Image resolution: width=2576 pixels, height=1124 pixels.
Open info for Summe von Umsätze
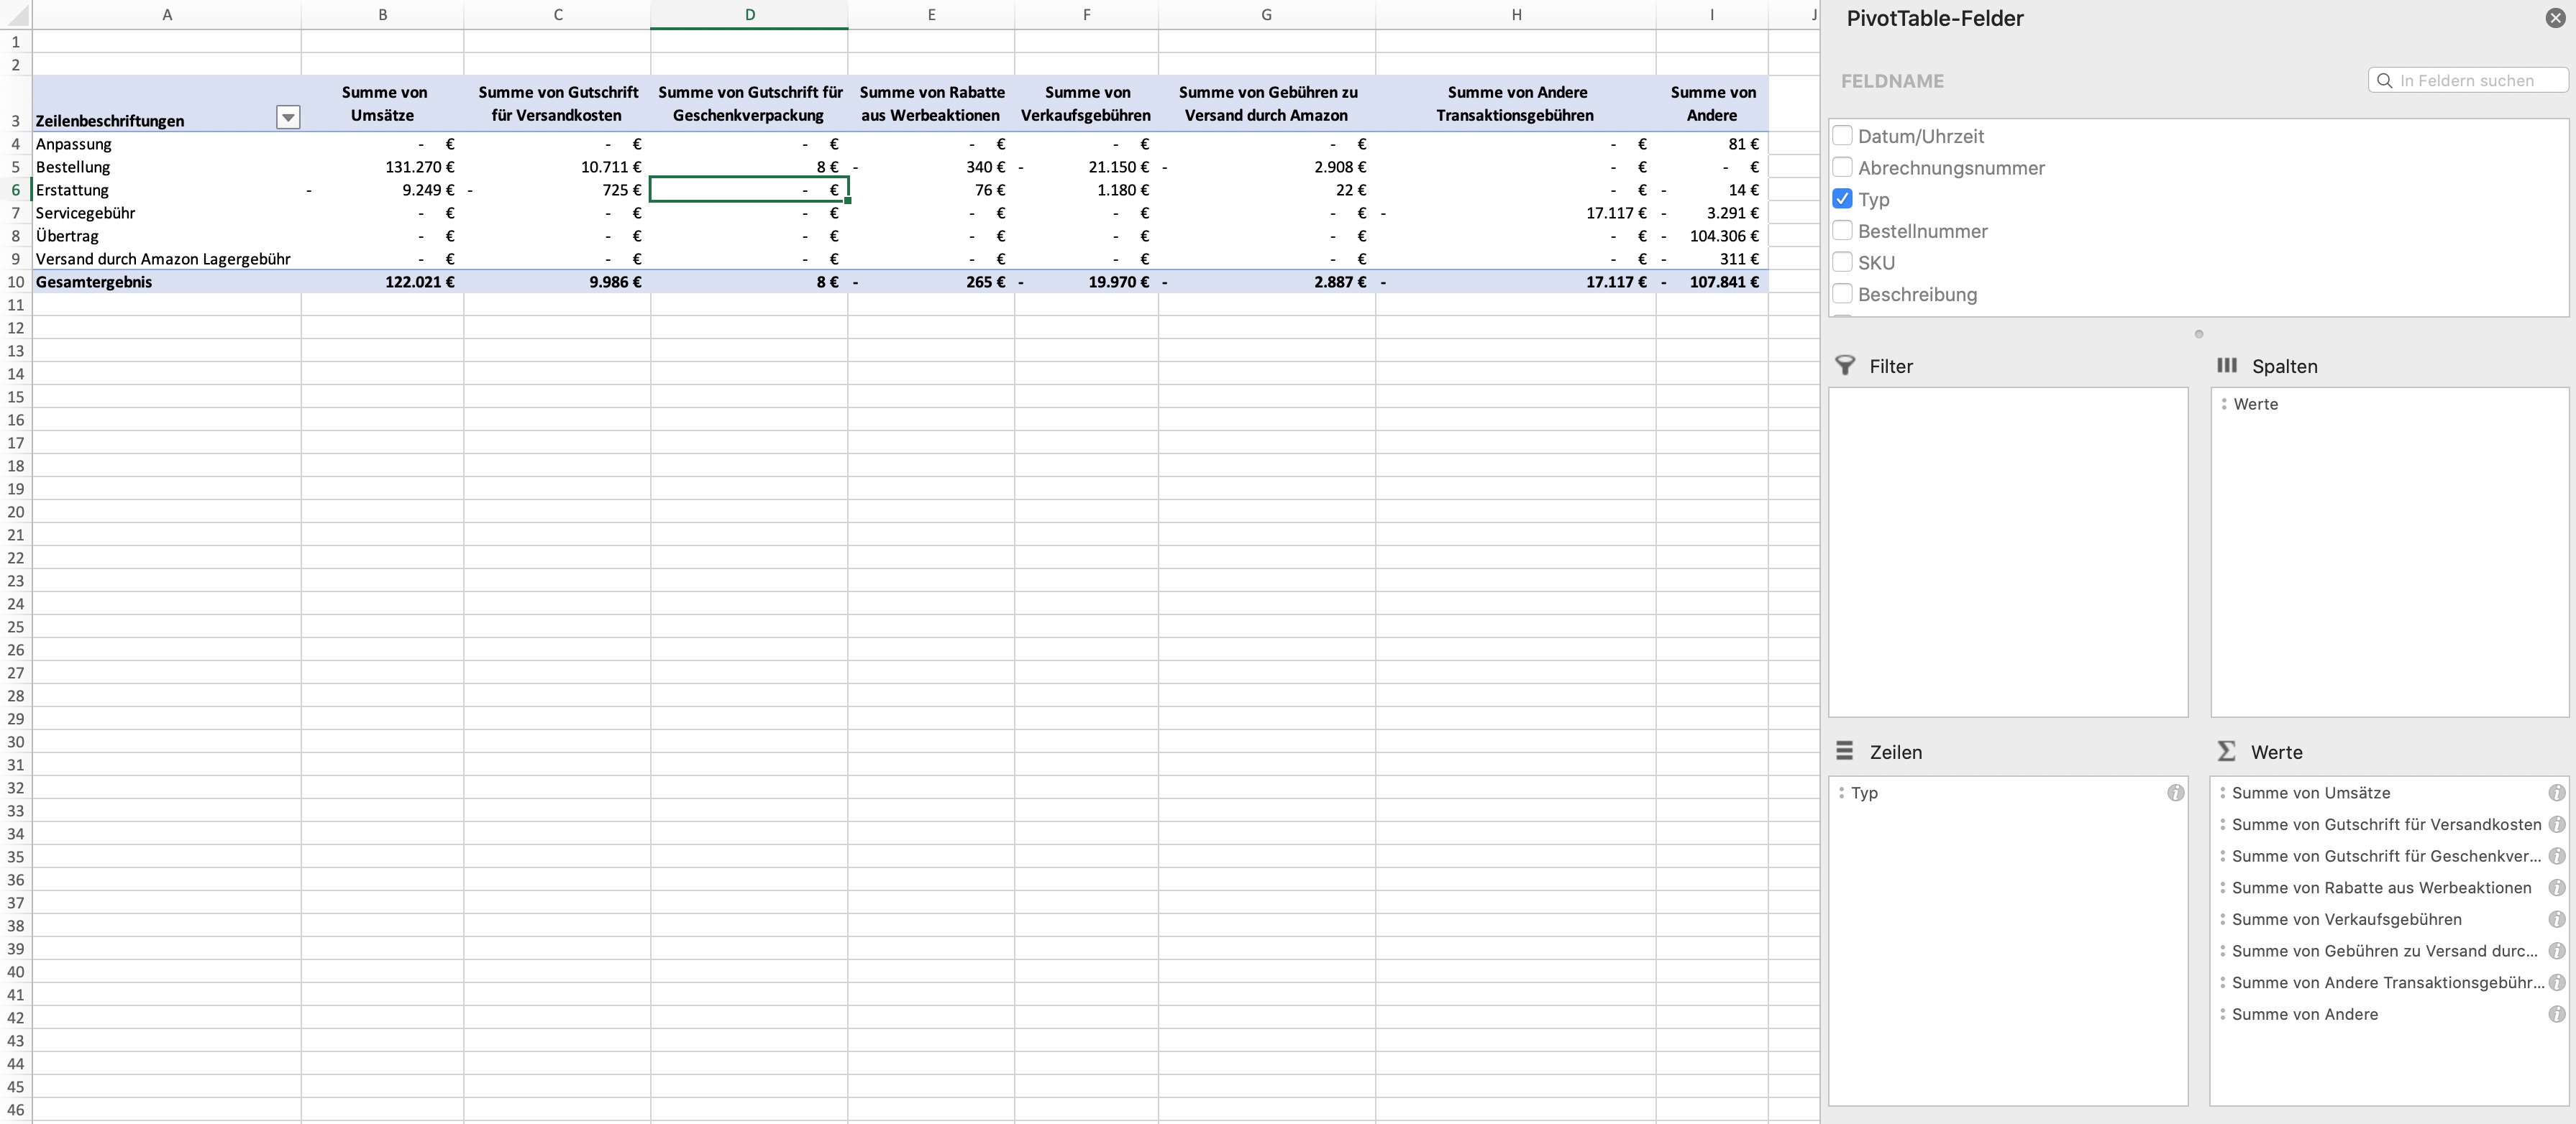click(2557, 792)
